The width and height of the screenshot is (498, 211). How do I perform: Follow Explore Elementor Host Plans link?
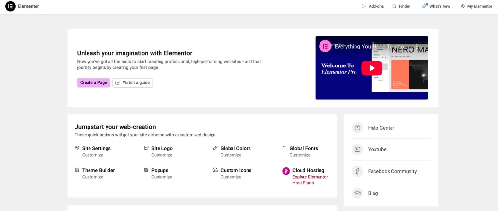pyautogui.click(x=310, y=180)
